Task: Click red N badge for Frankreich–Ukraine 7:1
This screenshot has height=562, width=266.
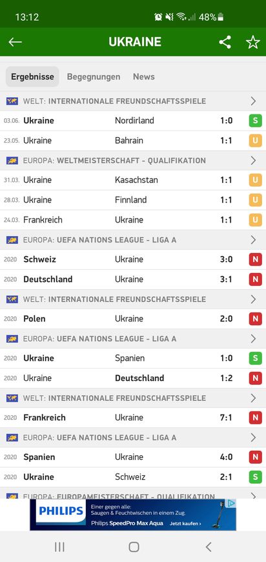Action: click(x=255, y=418)
